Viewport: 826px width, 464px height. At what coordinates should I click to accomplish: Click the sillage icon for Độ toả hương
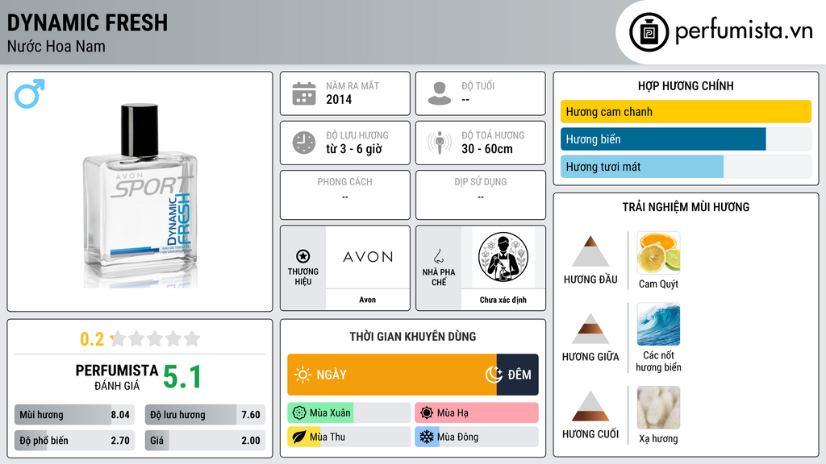coord(440,143)
